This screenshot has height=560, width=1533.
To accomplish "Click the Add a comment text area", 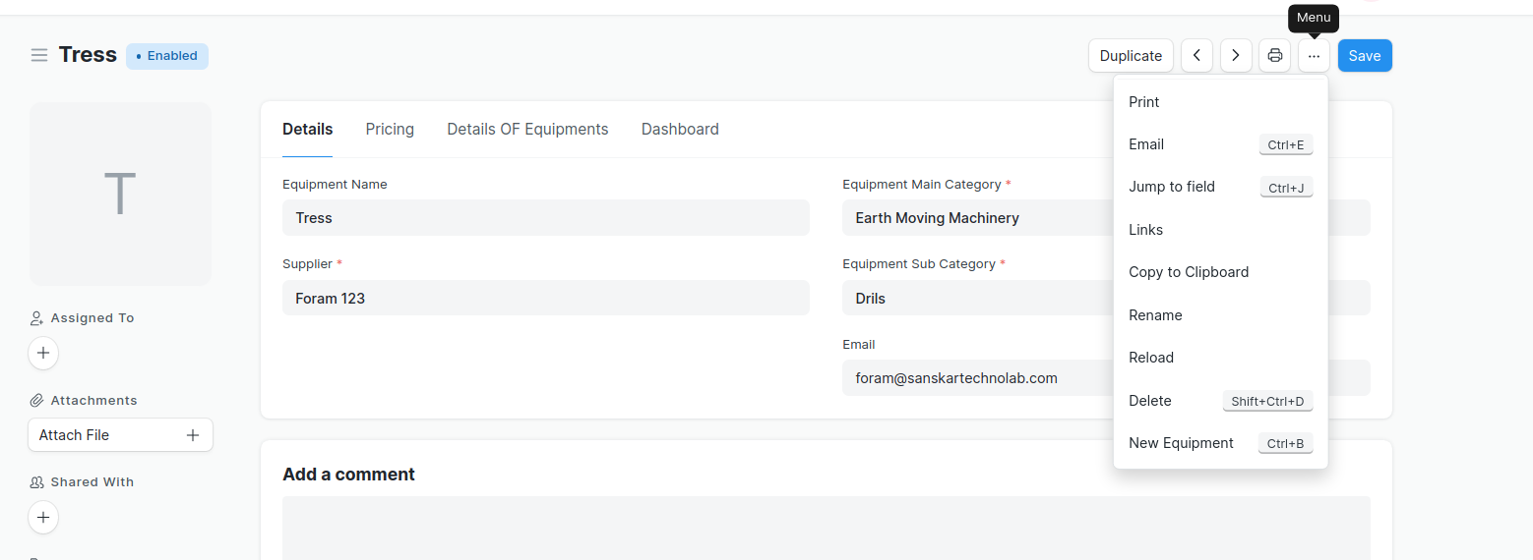I will tap(827, 528).
